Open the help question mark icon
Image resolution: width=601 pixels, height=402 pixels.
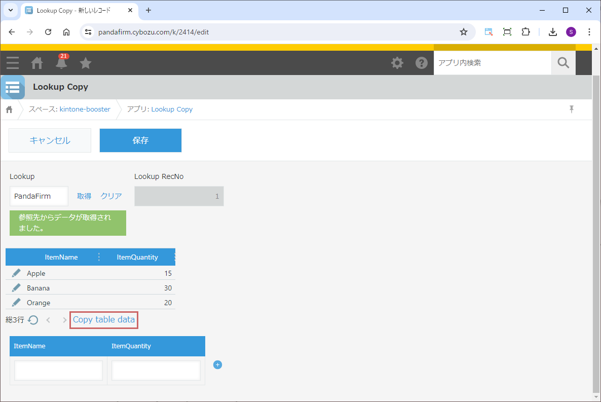[421, 63]
